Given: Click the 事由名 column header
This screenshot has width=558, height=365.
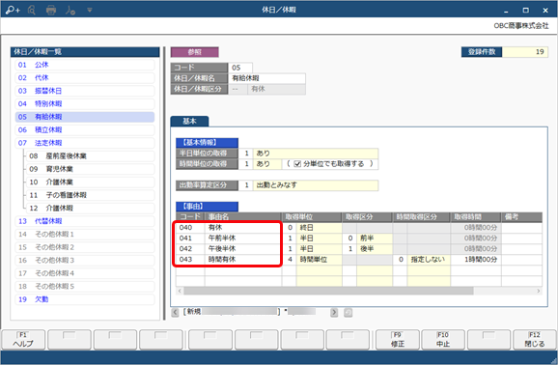Looking at the screenshot, I should click(243, 217).
